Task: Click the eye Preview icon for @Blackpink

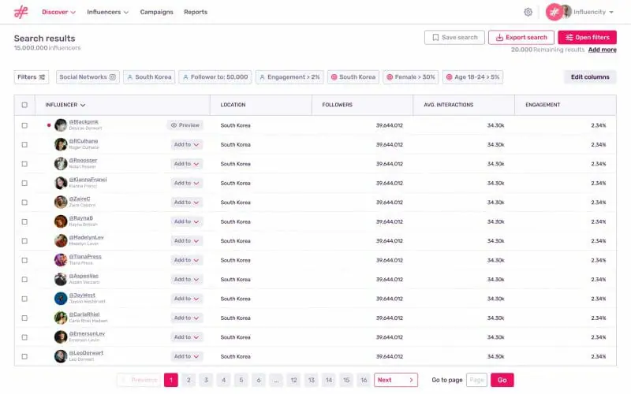Action: [x=174, y=125]
